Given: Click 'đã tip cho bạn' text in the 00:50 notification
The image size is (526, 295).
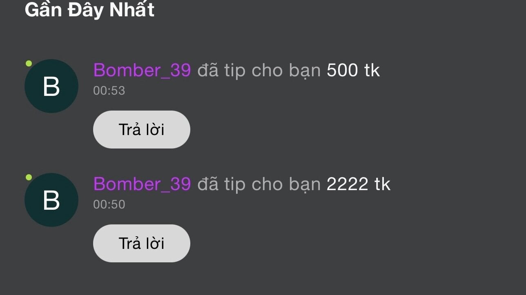Looking at the screenshot, I should (259, 185).
